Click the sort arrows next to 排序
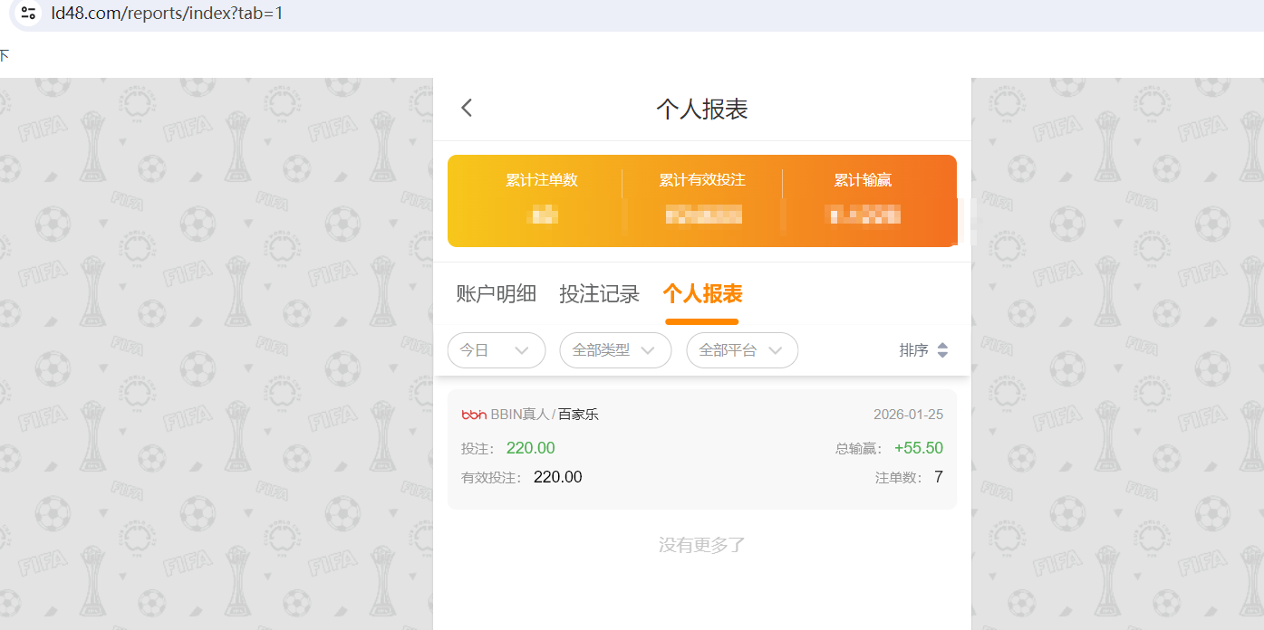 pyautogui.click(x=942, y=349)
